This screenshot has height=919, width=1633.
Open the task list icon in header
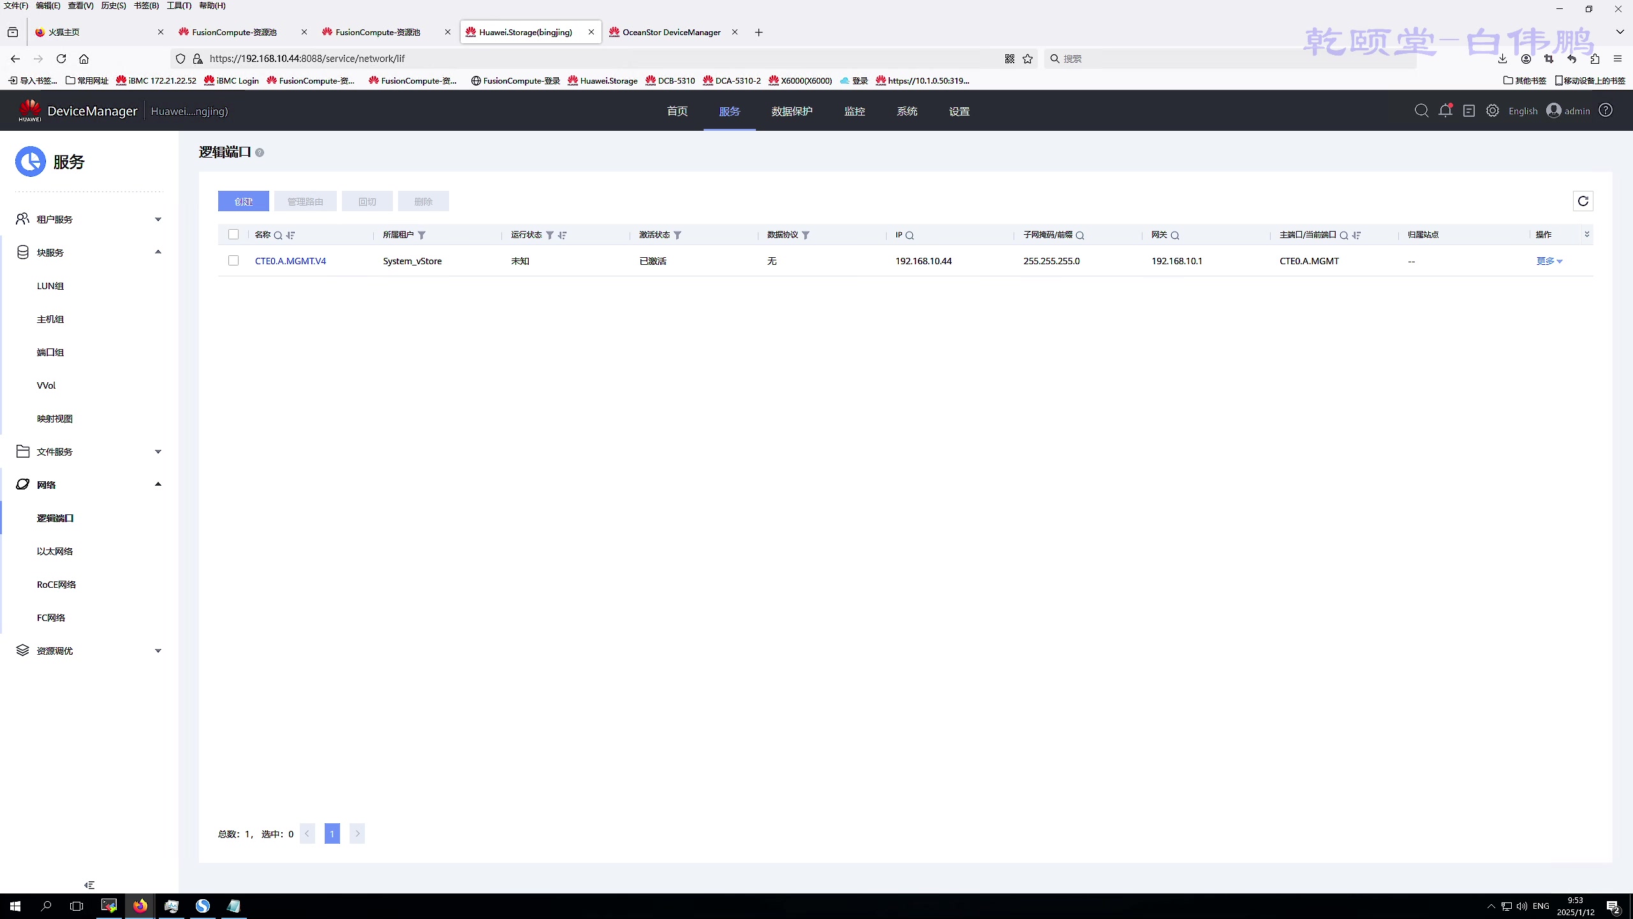pos(1469,110)
